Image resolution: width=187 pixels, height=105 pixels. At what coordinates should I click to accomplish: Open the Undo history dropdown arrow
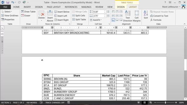tap(15, 2)
